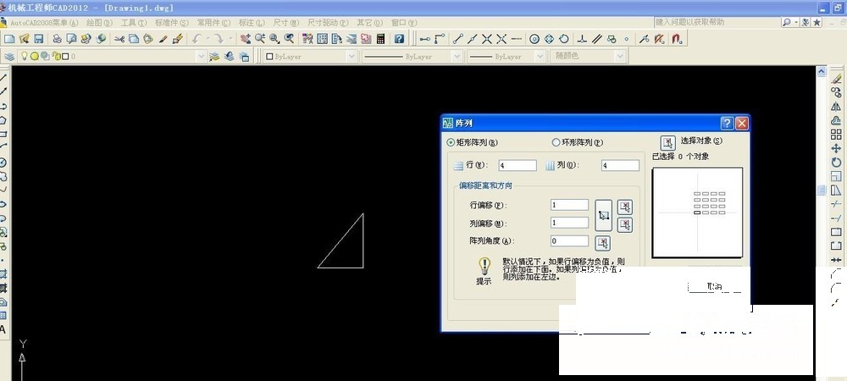Viewport: 847px width, 381px height.
Task: Open plot preview magnifier icon
Action: [71, 39]
